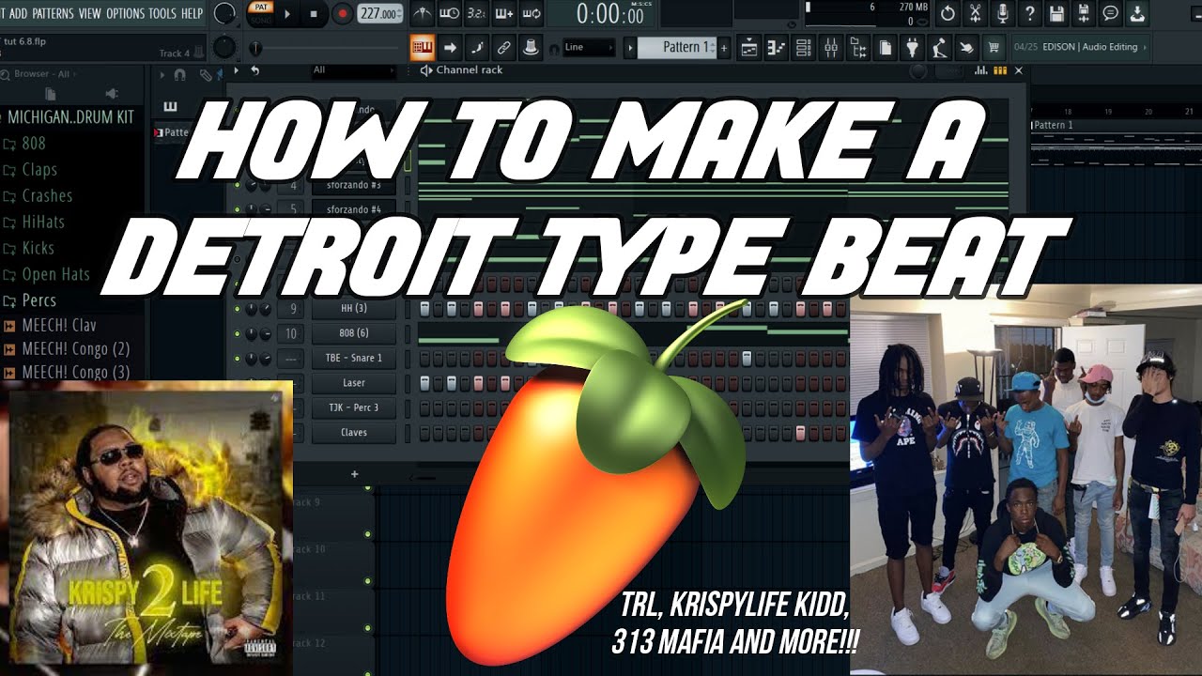Toggle loop recording
This screenshot has height=676, width=1202.
coord(532,13)
